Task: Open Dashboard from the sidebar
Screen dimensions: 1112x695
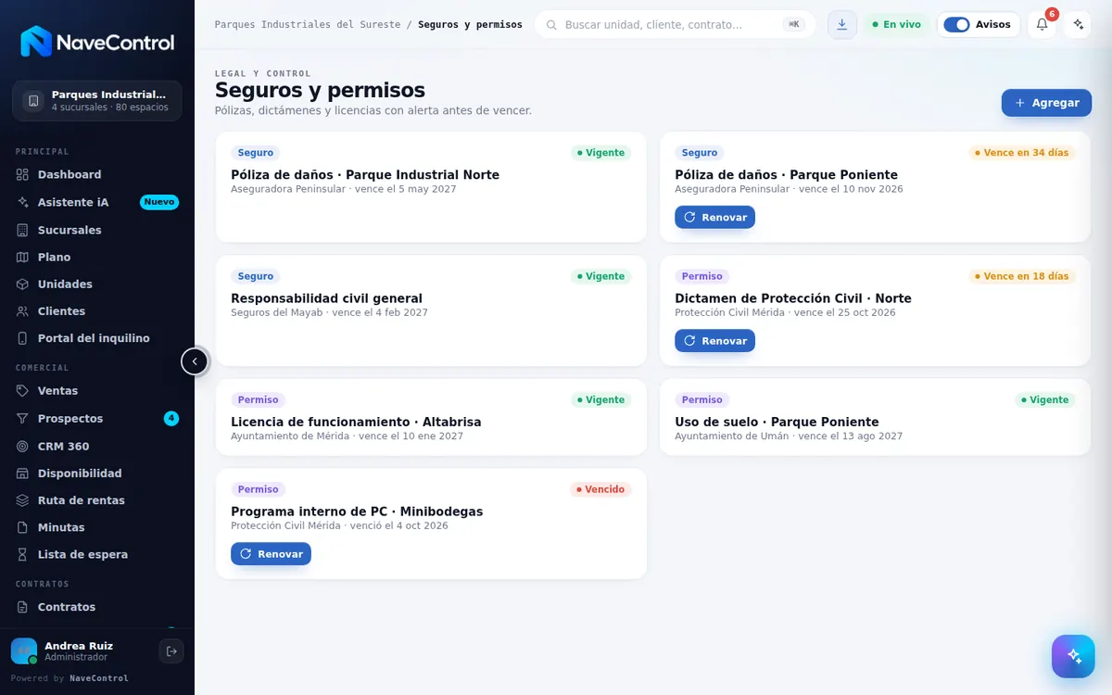Action: click(x=97, y=174)
